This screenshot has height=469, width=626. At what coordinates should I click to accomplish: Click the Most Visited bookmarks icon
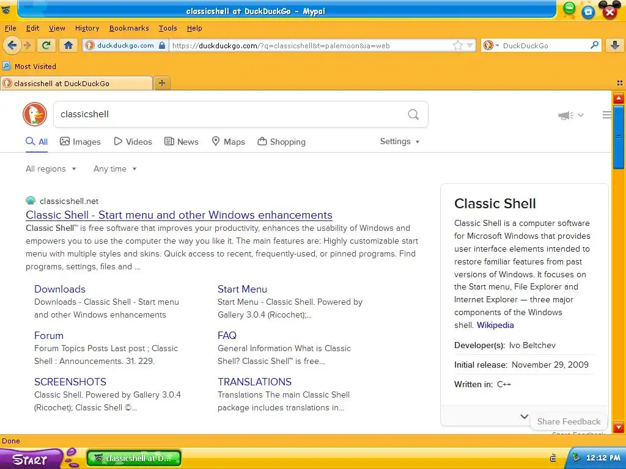pos(6,66)
